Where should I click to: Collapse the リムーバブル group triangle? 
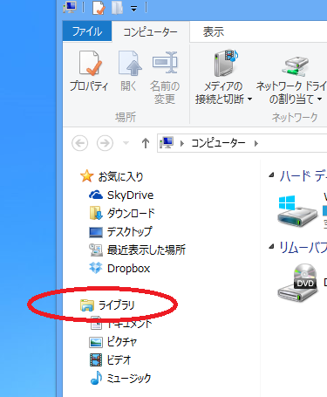pos(271,247)
